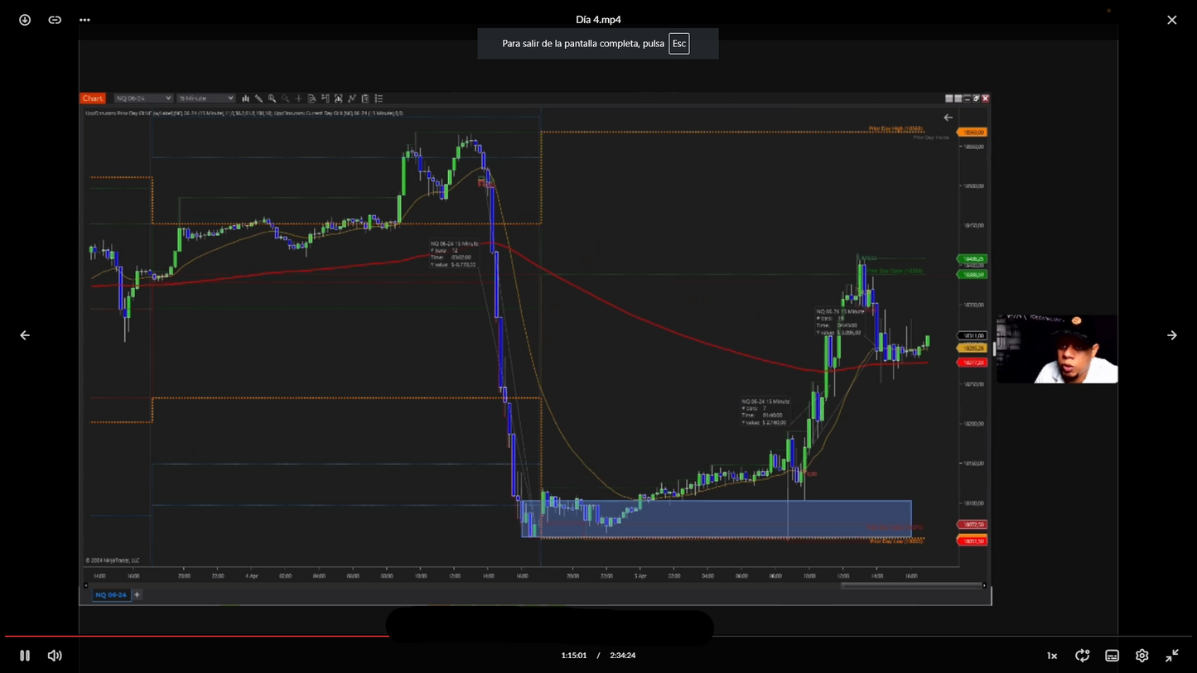Viewport: 1197px width, 673px height.
Task: Click the chart horizontal scrollbar thumb
Action: tap(911, 585)
